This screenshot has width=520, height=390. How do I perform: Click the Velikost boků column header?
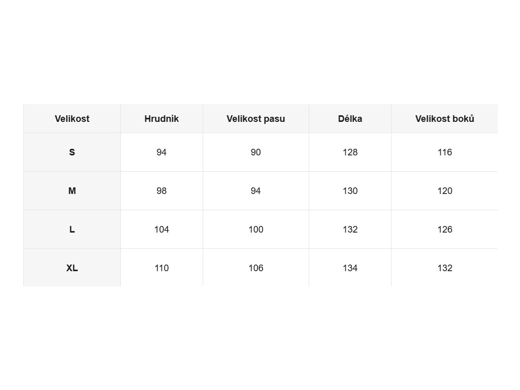coord(444,119)
